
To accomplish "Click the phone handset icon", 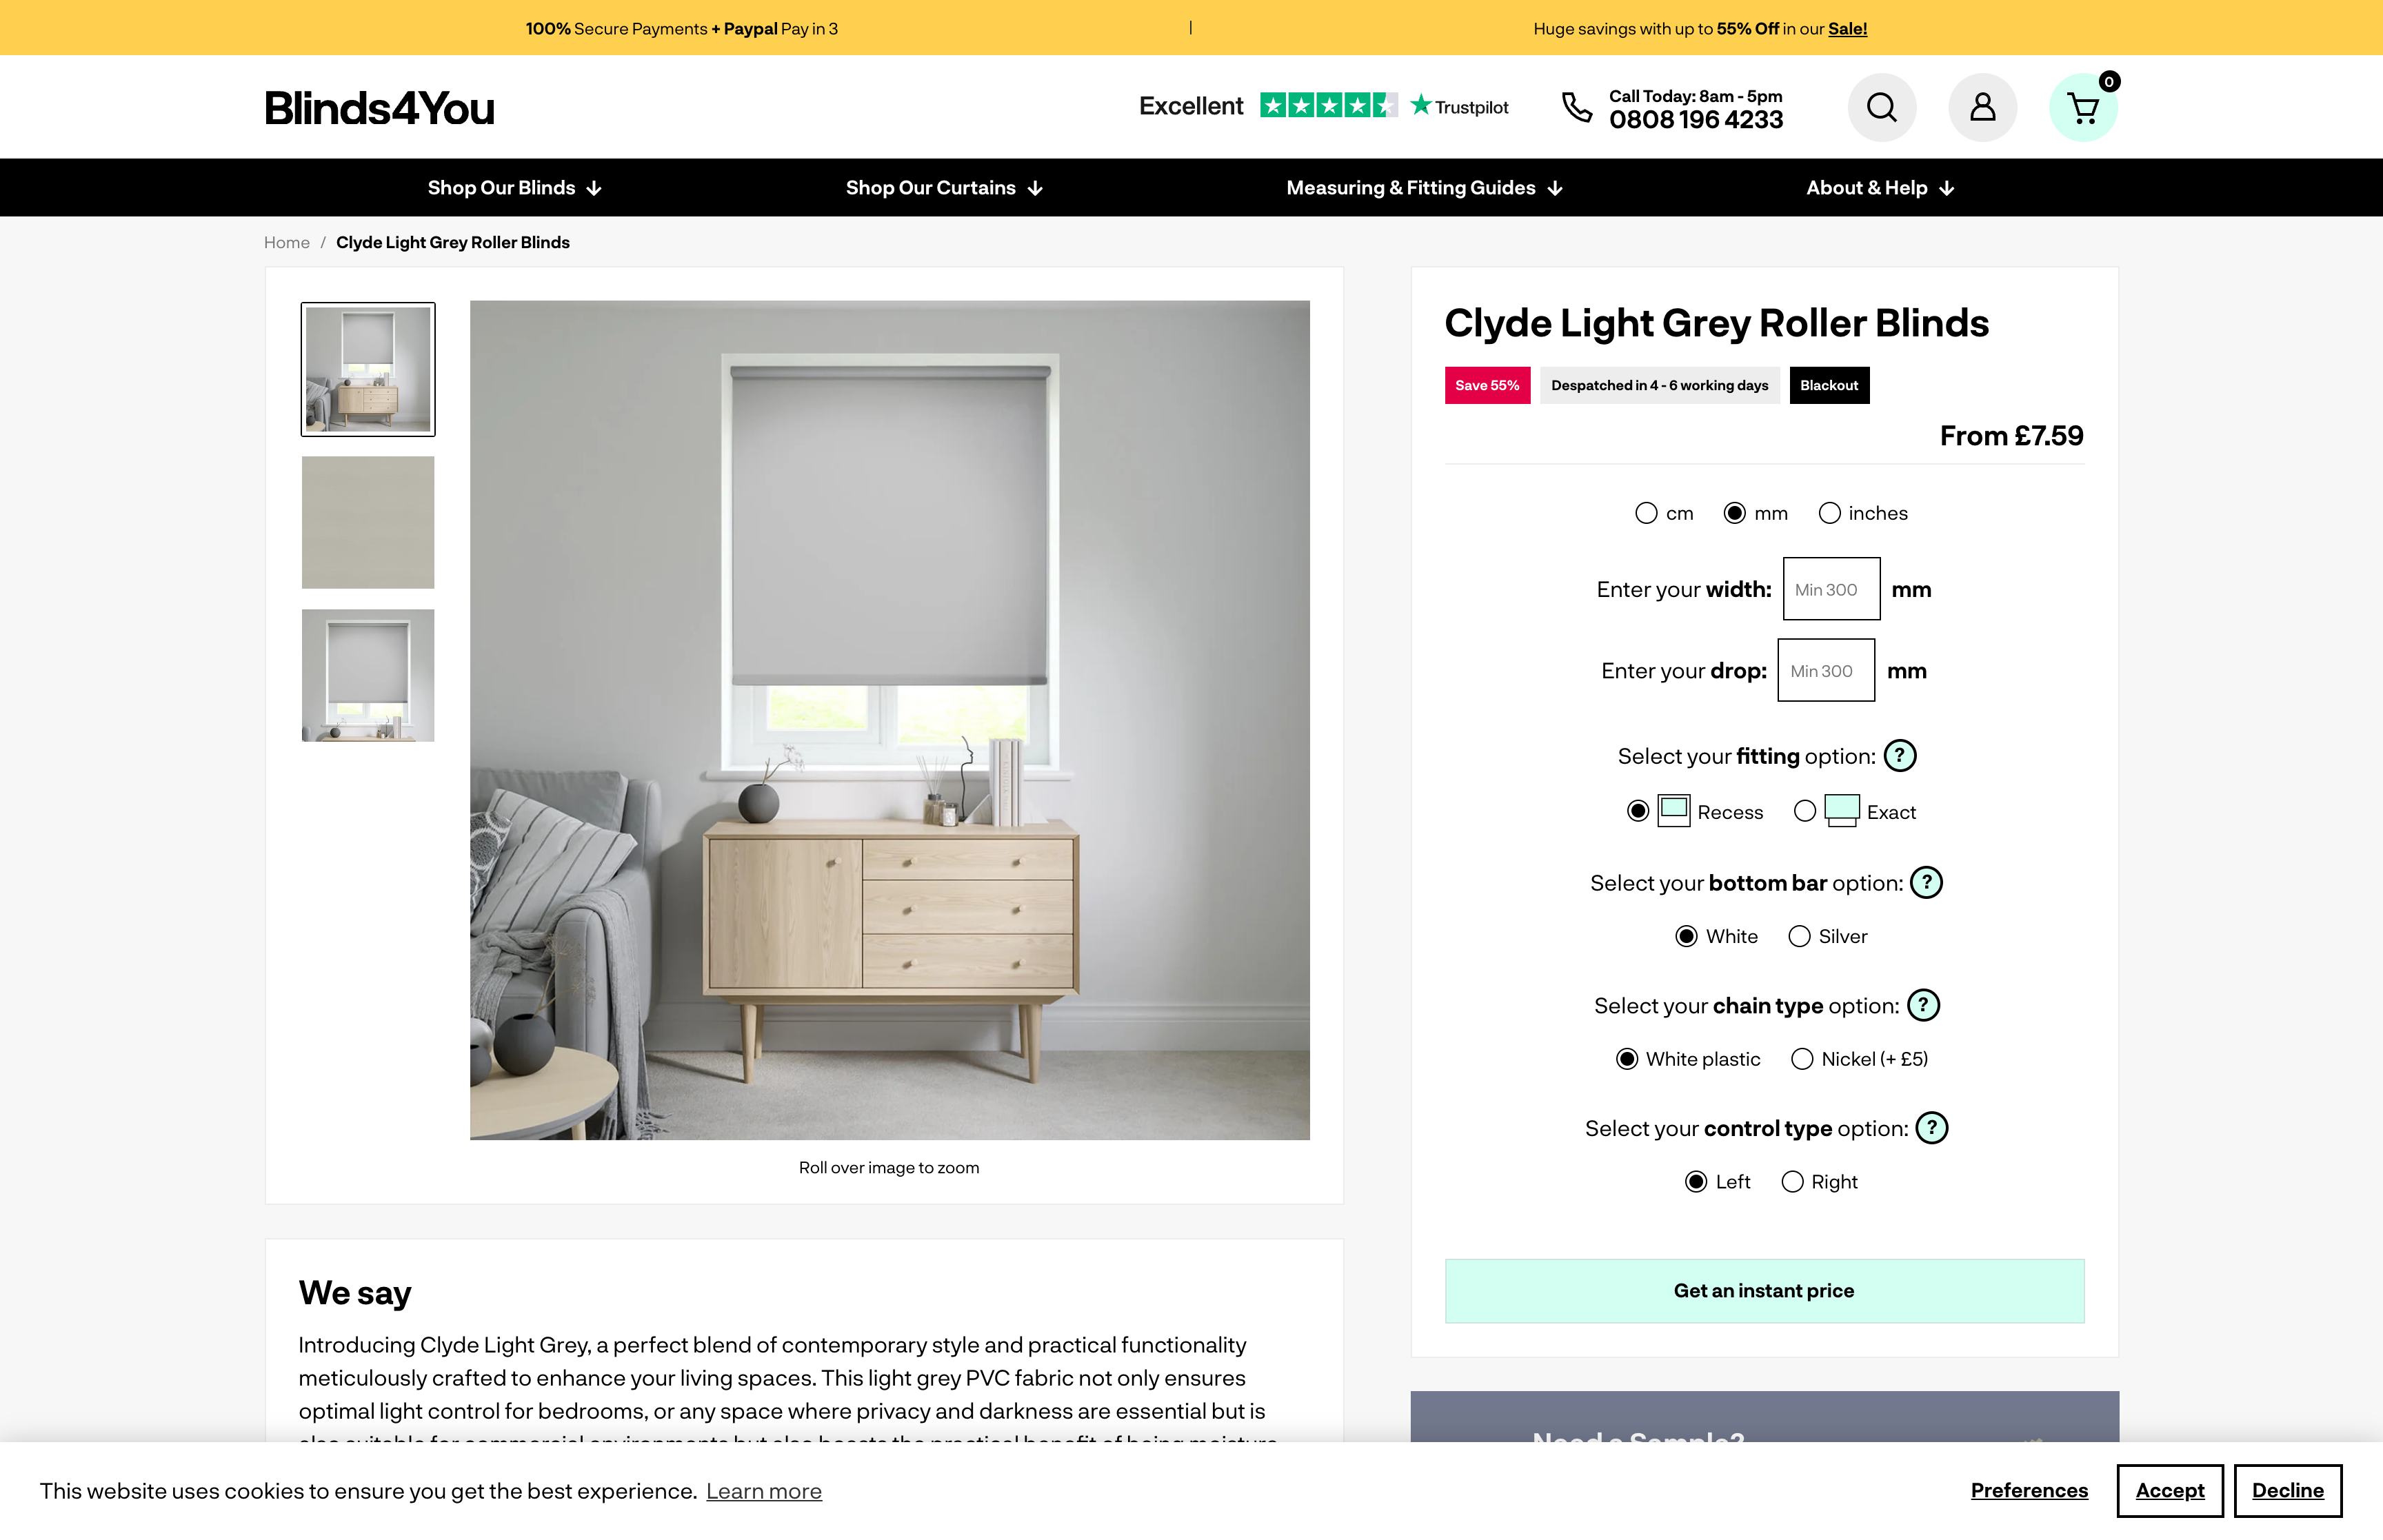I will click(1576, 107).
